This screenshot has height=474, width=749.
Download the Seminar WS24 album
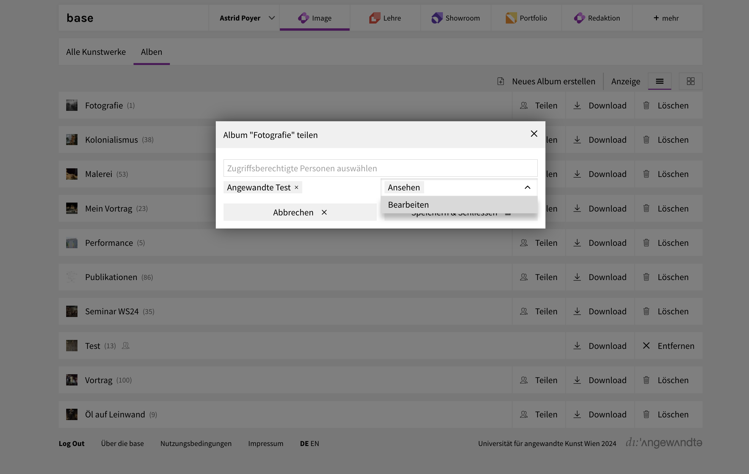coord(600,311)
